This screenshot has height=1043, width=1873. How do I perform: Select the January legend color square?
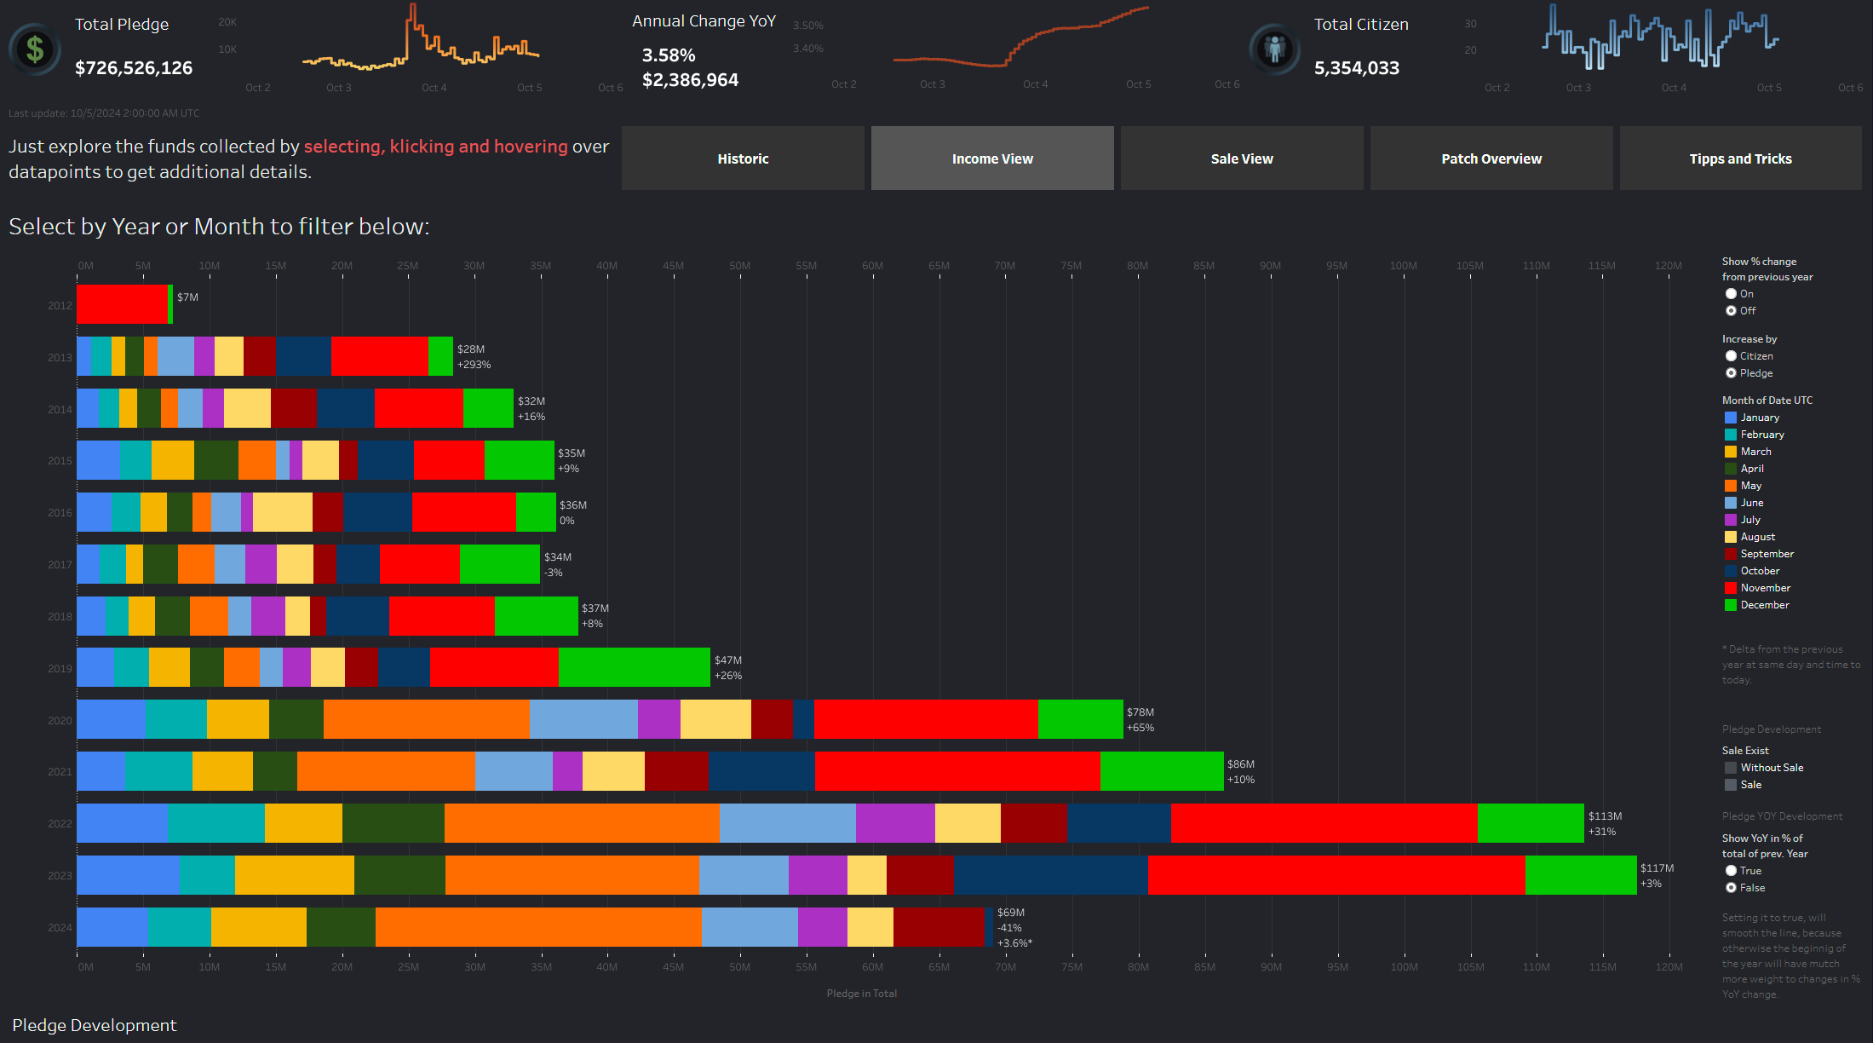(x=1730, y=418)
